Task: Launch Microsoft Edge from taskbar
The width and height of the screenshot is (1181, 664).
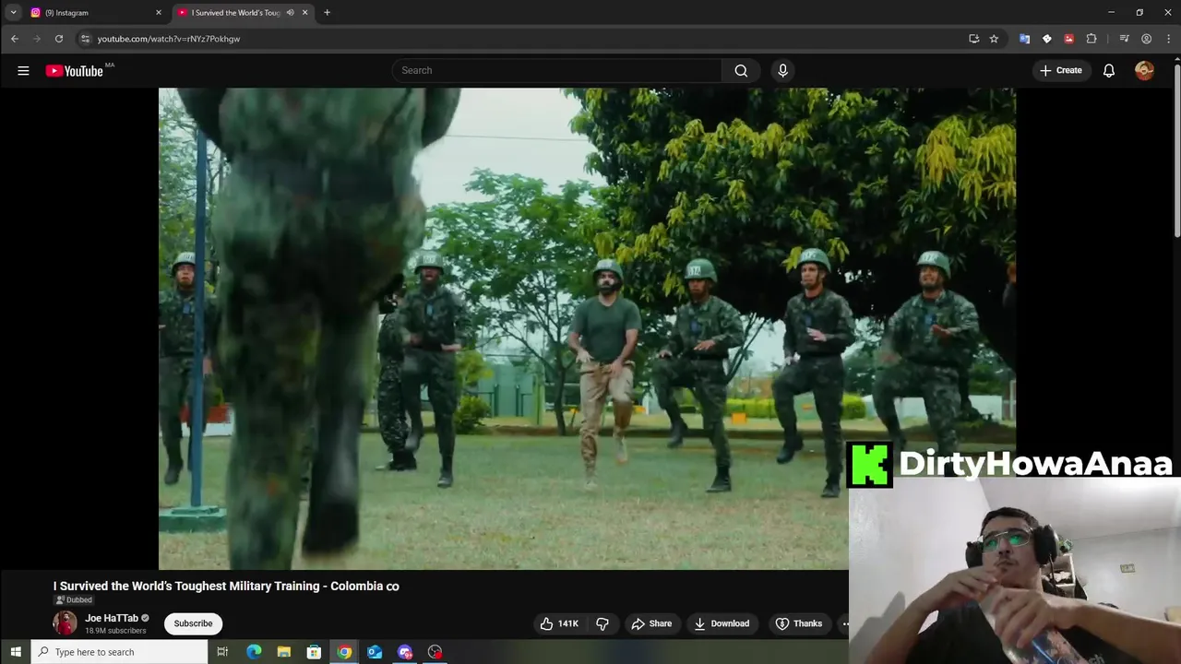Action: coord(254,652)
